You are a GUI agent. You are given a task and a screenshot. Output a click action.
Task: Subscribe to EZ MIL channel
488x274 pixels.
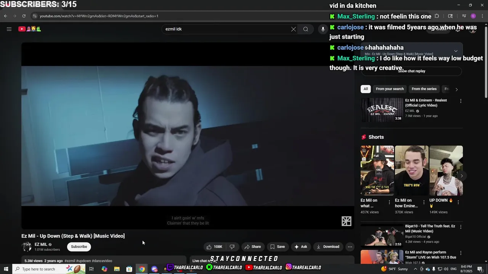[79, 247]
